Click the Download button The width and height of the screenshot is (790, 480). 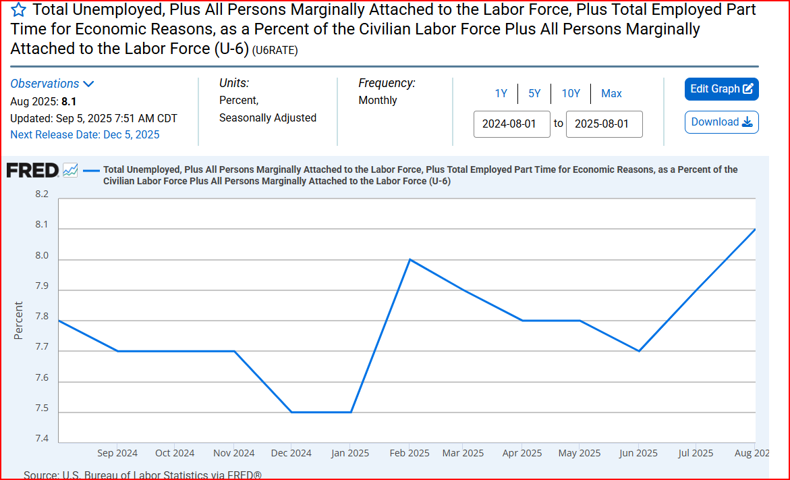(x=722, y=122)
